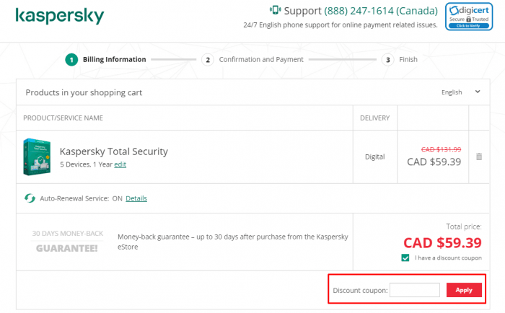Click the DELIVERY column header
This screenshot has height=313, width=505.
point(375,118)
